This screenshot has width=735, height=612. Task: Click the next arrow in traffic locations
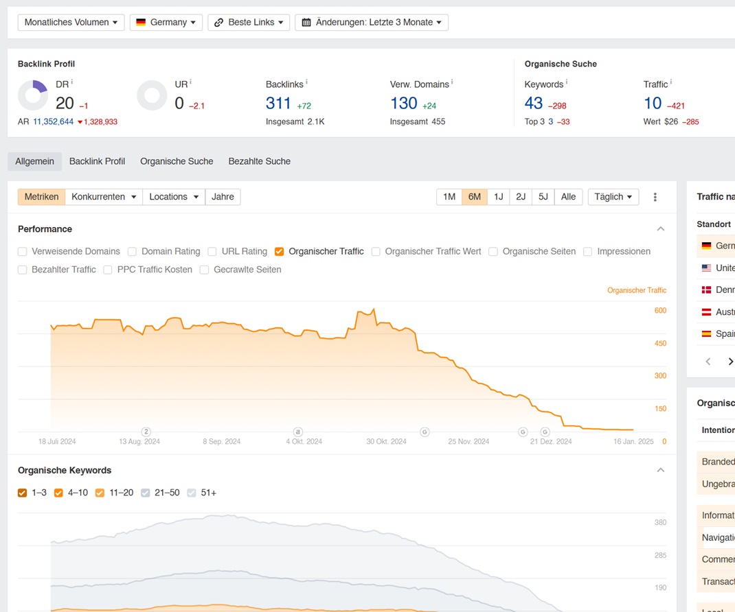(730, 362)
